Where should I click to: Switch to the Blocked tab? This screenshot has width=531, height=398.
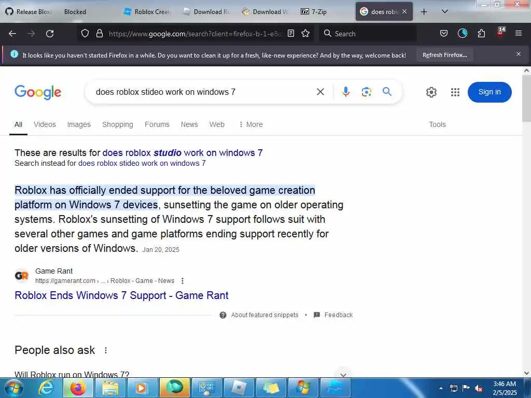click(x=75, y=12)
